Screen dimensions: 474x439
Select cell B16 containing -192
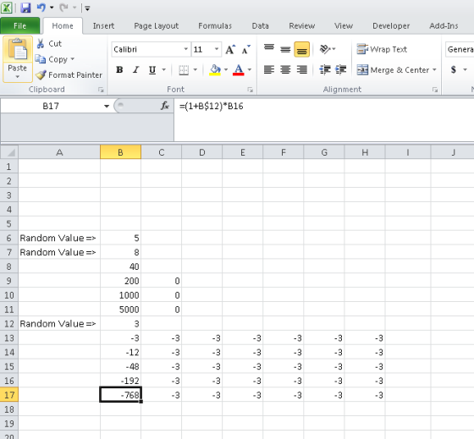[120, 381]
